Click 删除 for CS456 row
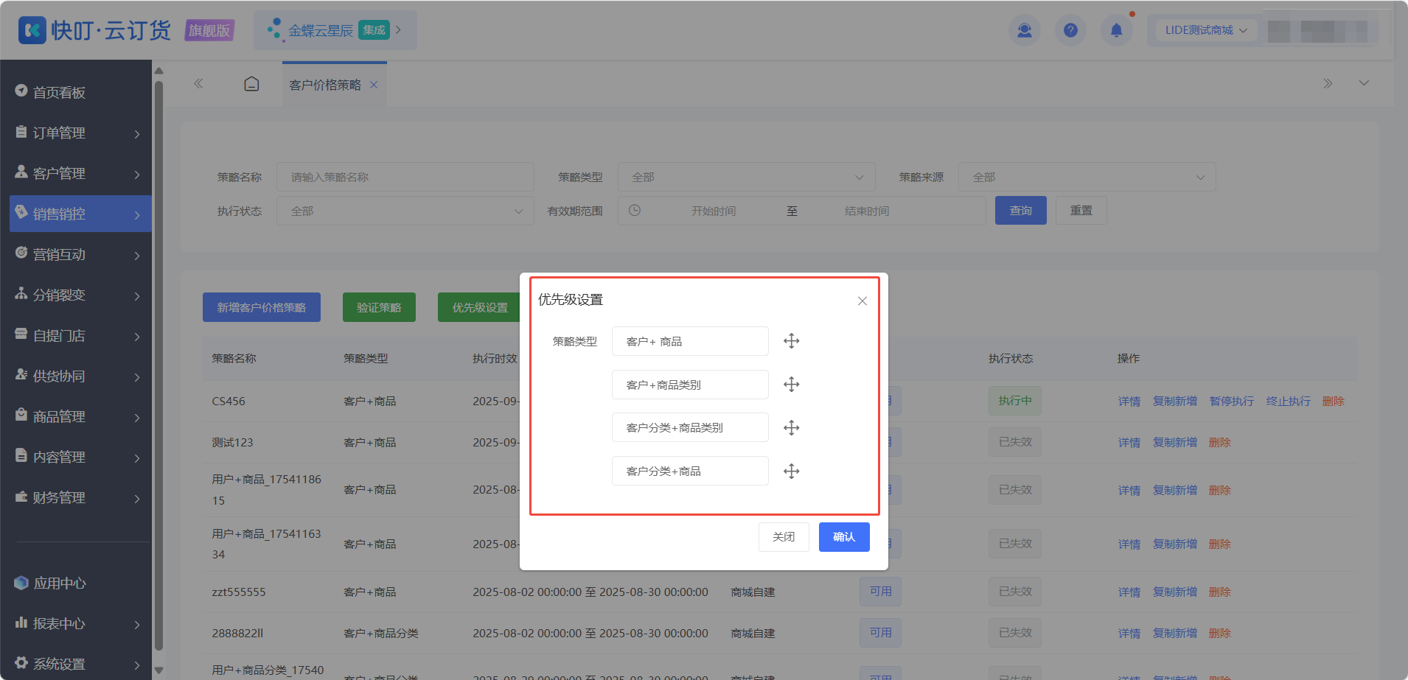1408x680 pixels. point(1334,402)
